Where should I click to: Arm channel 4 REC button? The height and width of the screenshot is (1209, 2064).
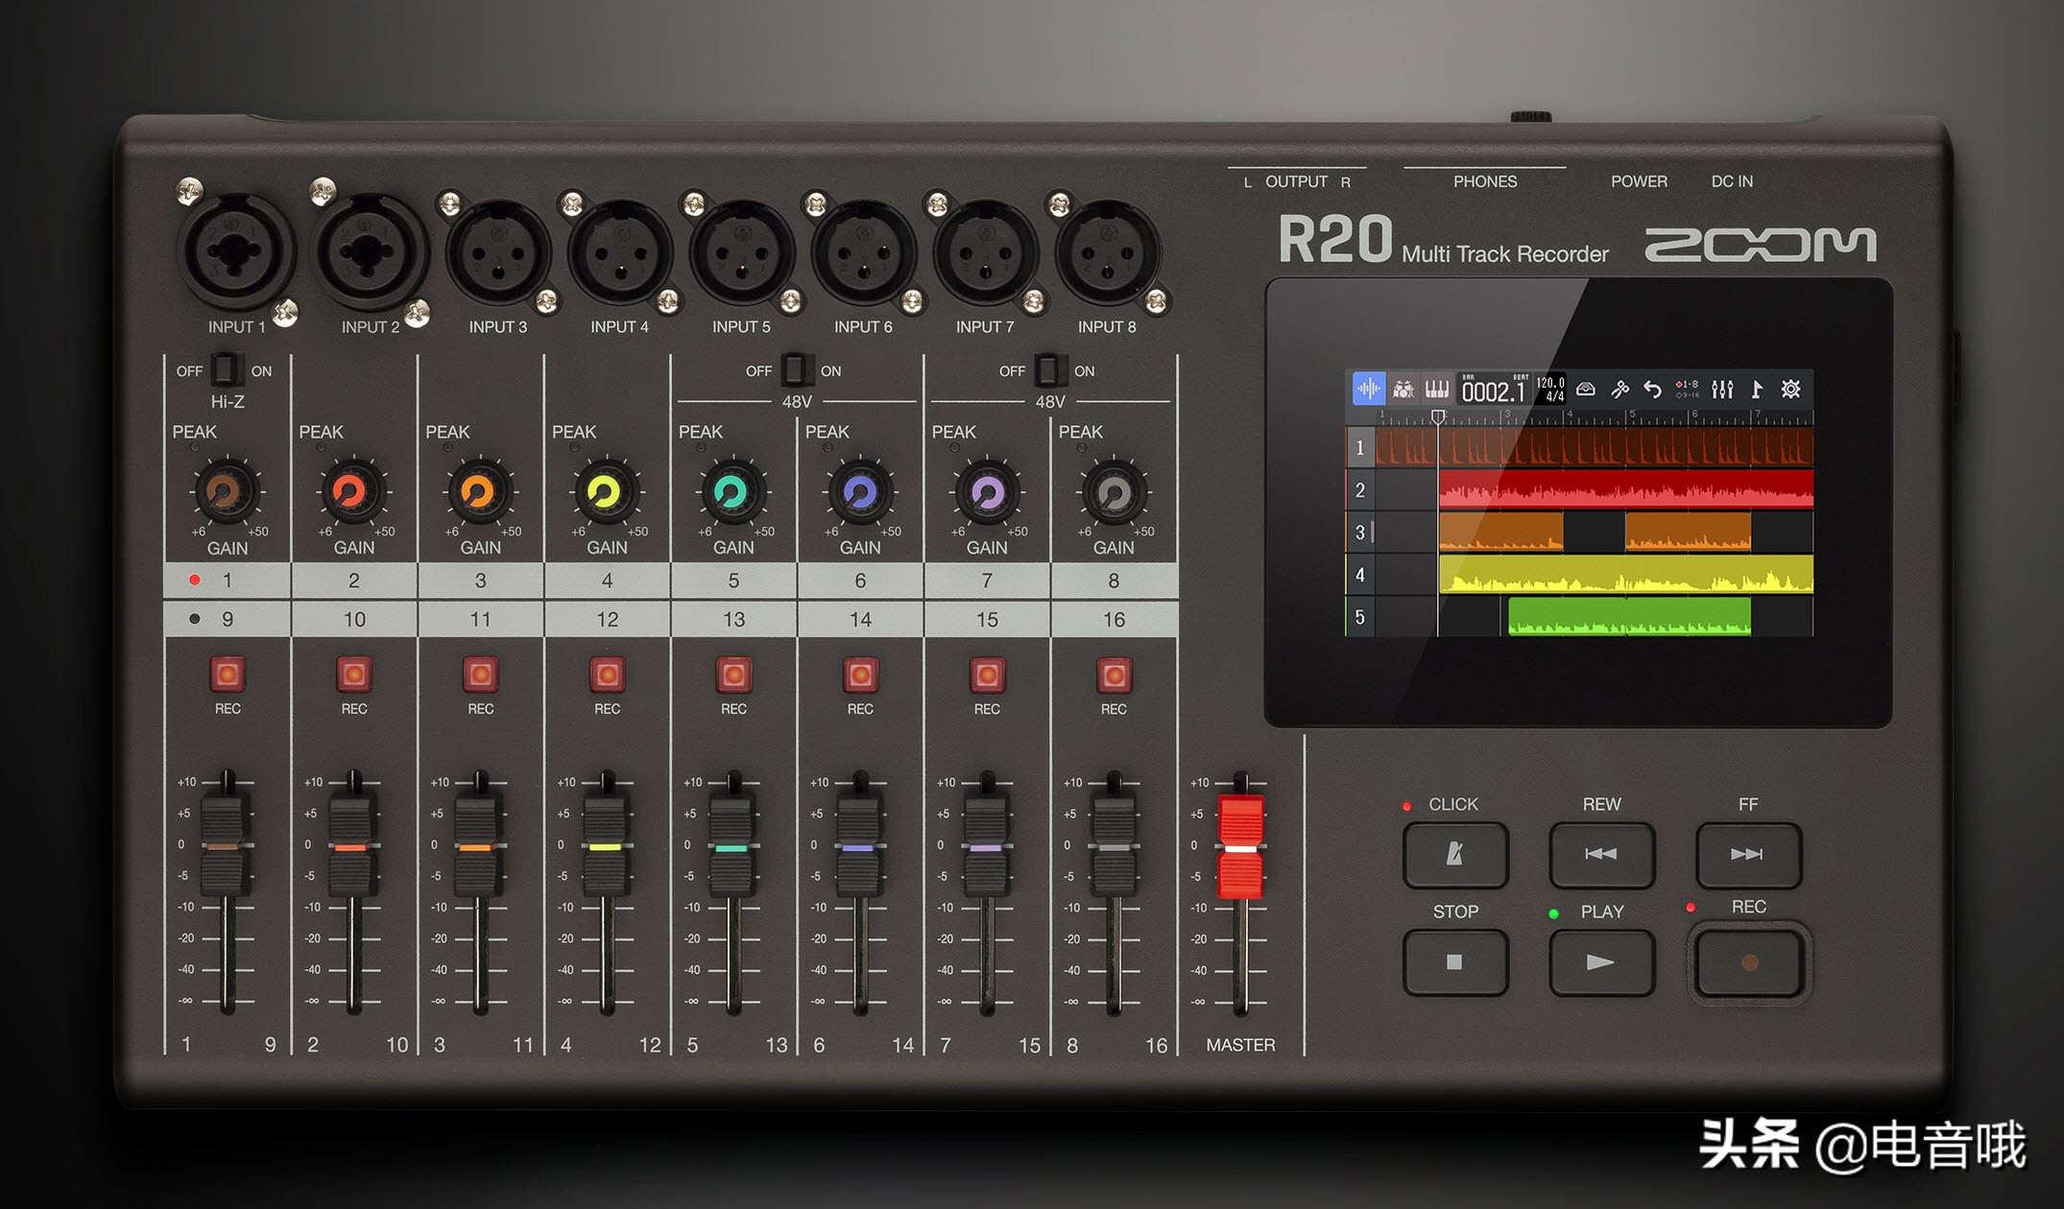(x=607, y=675)
